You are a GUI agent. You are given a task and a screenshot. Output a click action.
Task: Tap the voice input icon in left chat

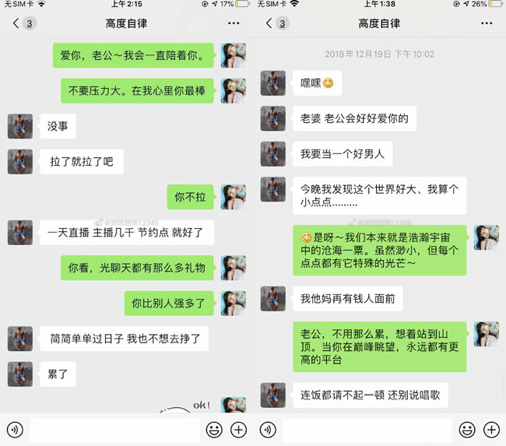[x=15, y=430]
